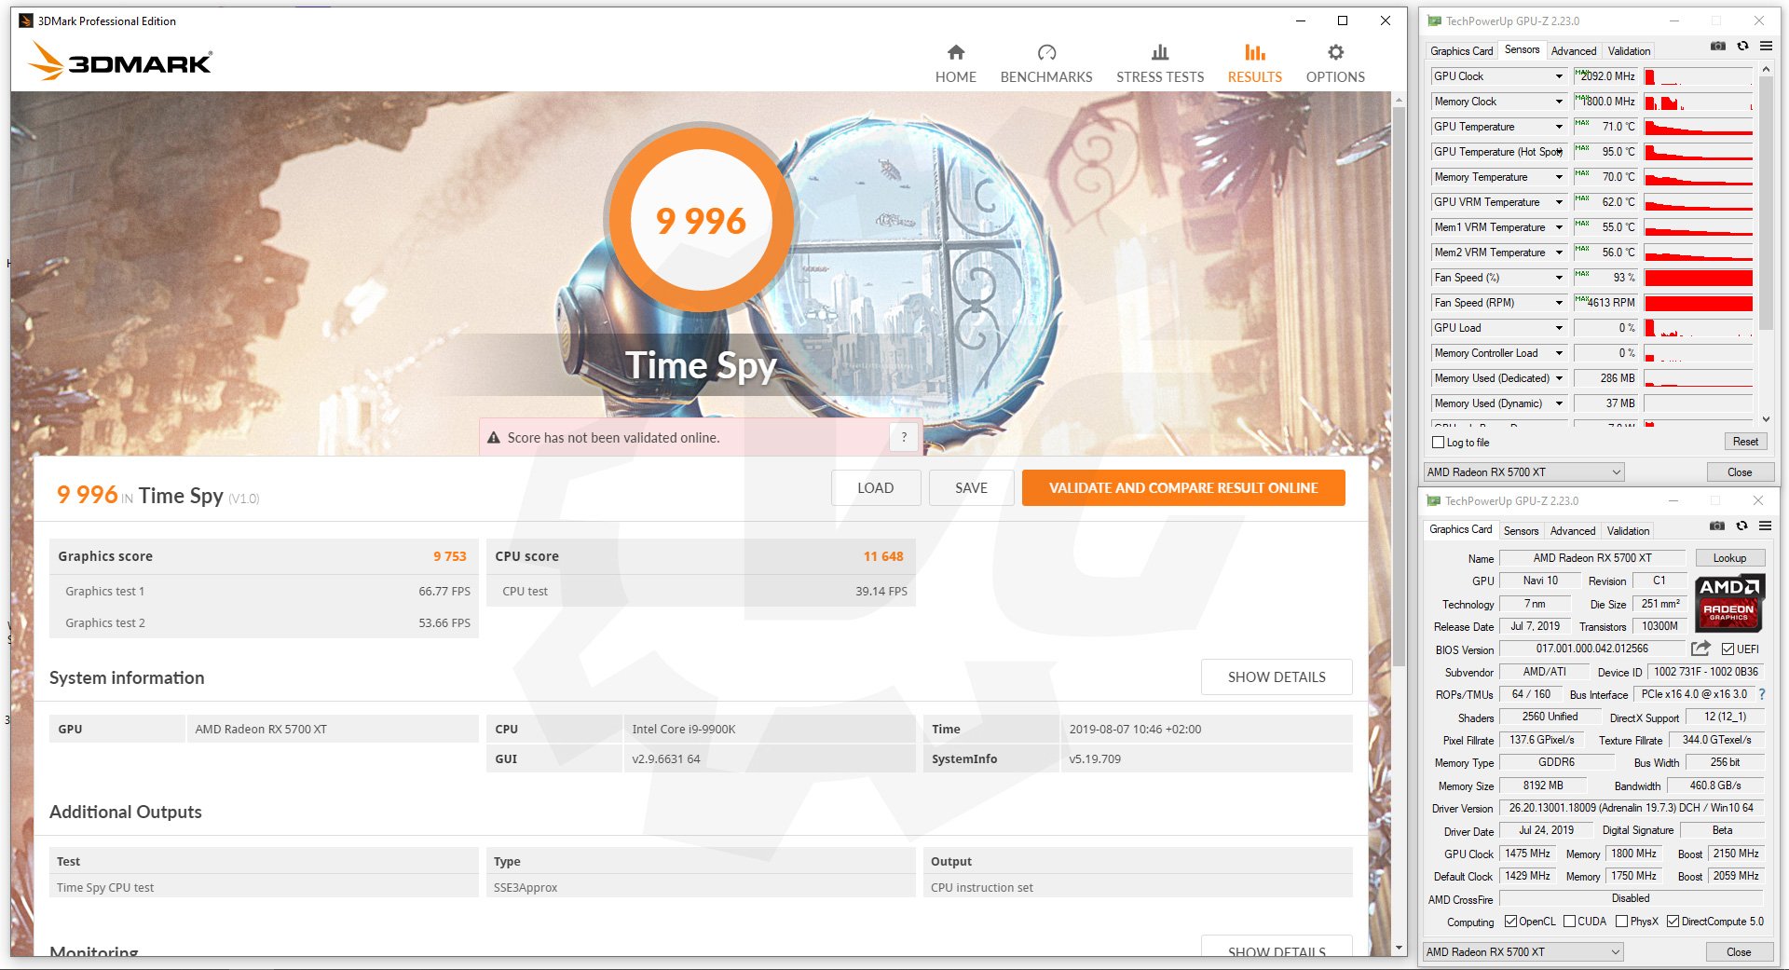The width and height of the screenshot is (1789, 970).
Task: Open Fan Speed (RPM) sensor dropdown
Action: click(1559, 303)
